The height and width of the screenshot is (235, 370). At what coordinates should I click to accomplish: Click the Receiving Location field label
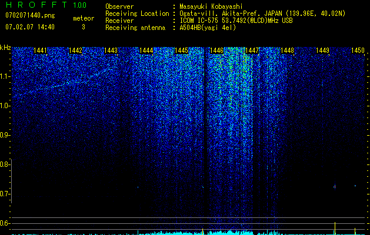tap(137, 14)
